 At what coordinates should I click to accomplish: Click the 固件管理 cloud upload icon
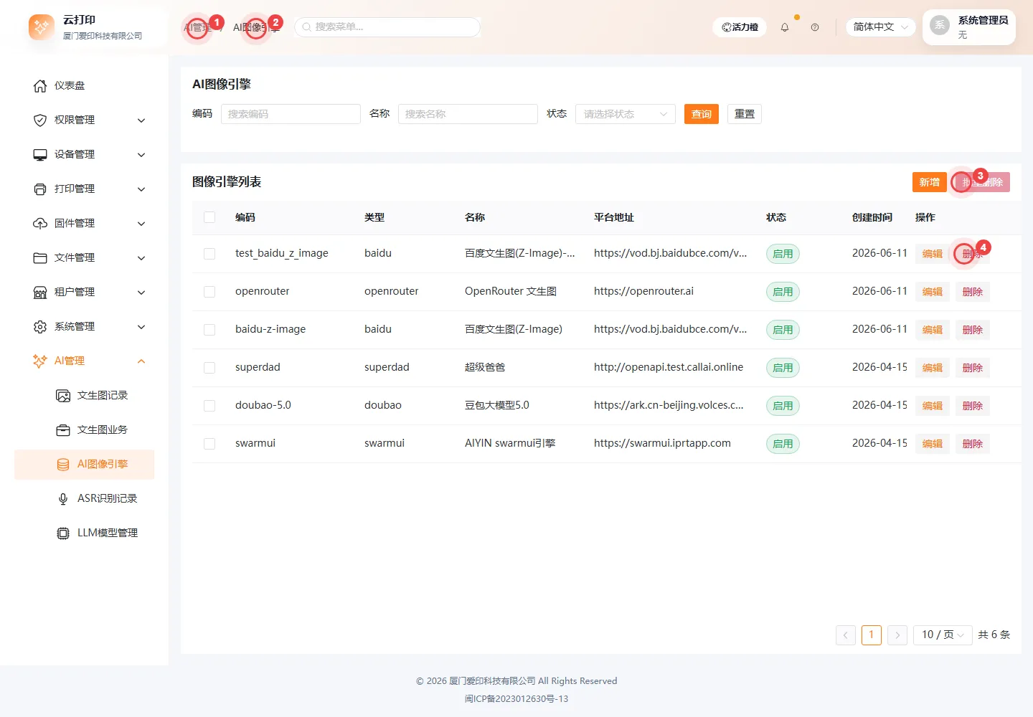click(40, 224)
